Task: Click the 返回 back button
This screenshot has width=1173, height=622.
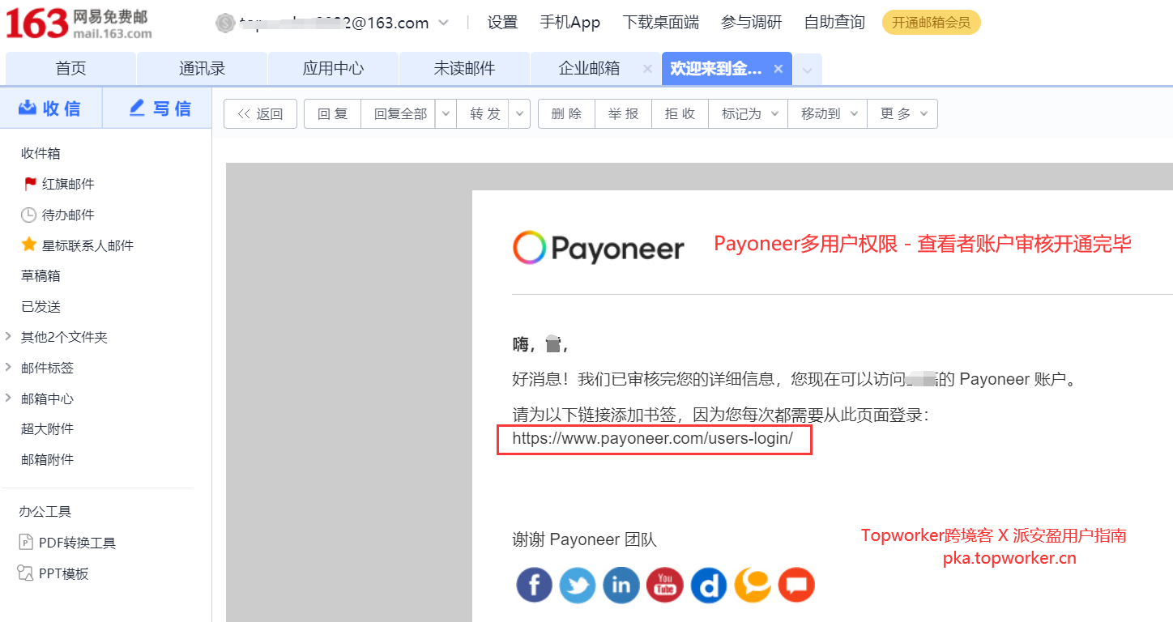Action: [x=260, y=114]
